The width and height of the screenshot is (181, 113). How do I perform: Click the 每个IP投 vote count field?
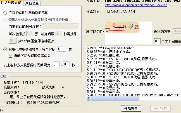coord(61,49)
